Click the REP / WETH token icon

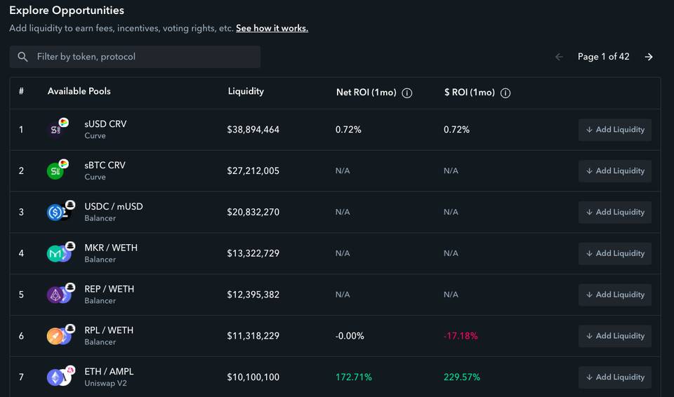pos(60,293)
